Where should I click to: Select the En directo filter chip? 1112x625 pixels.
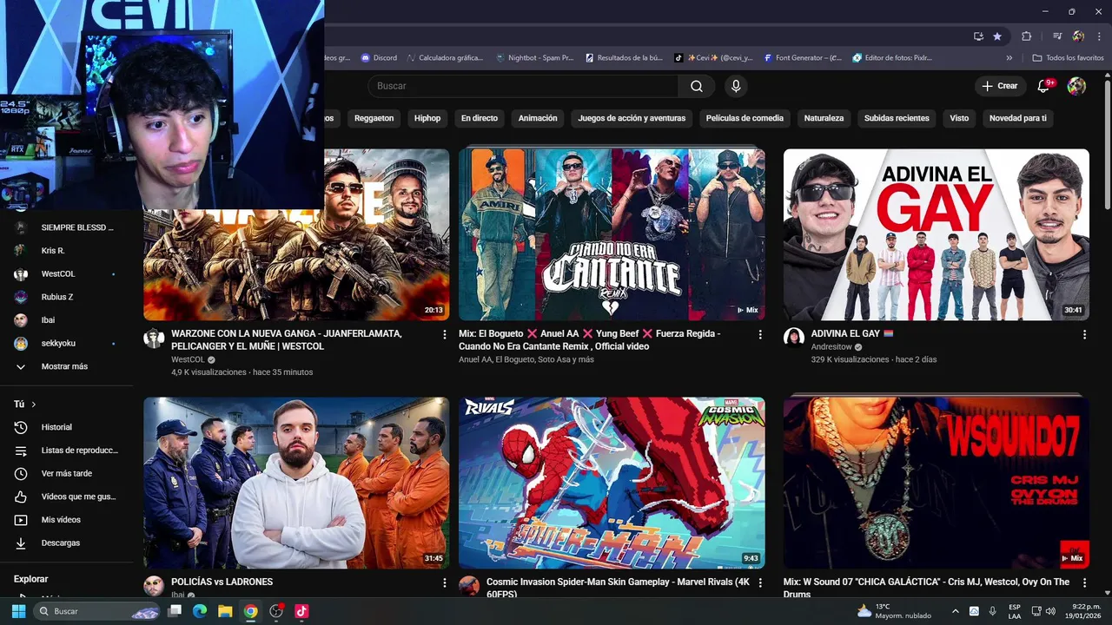pyautogui.click(x=480, y=118)
